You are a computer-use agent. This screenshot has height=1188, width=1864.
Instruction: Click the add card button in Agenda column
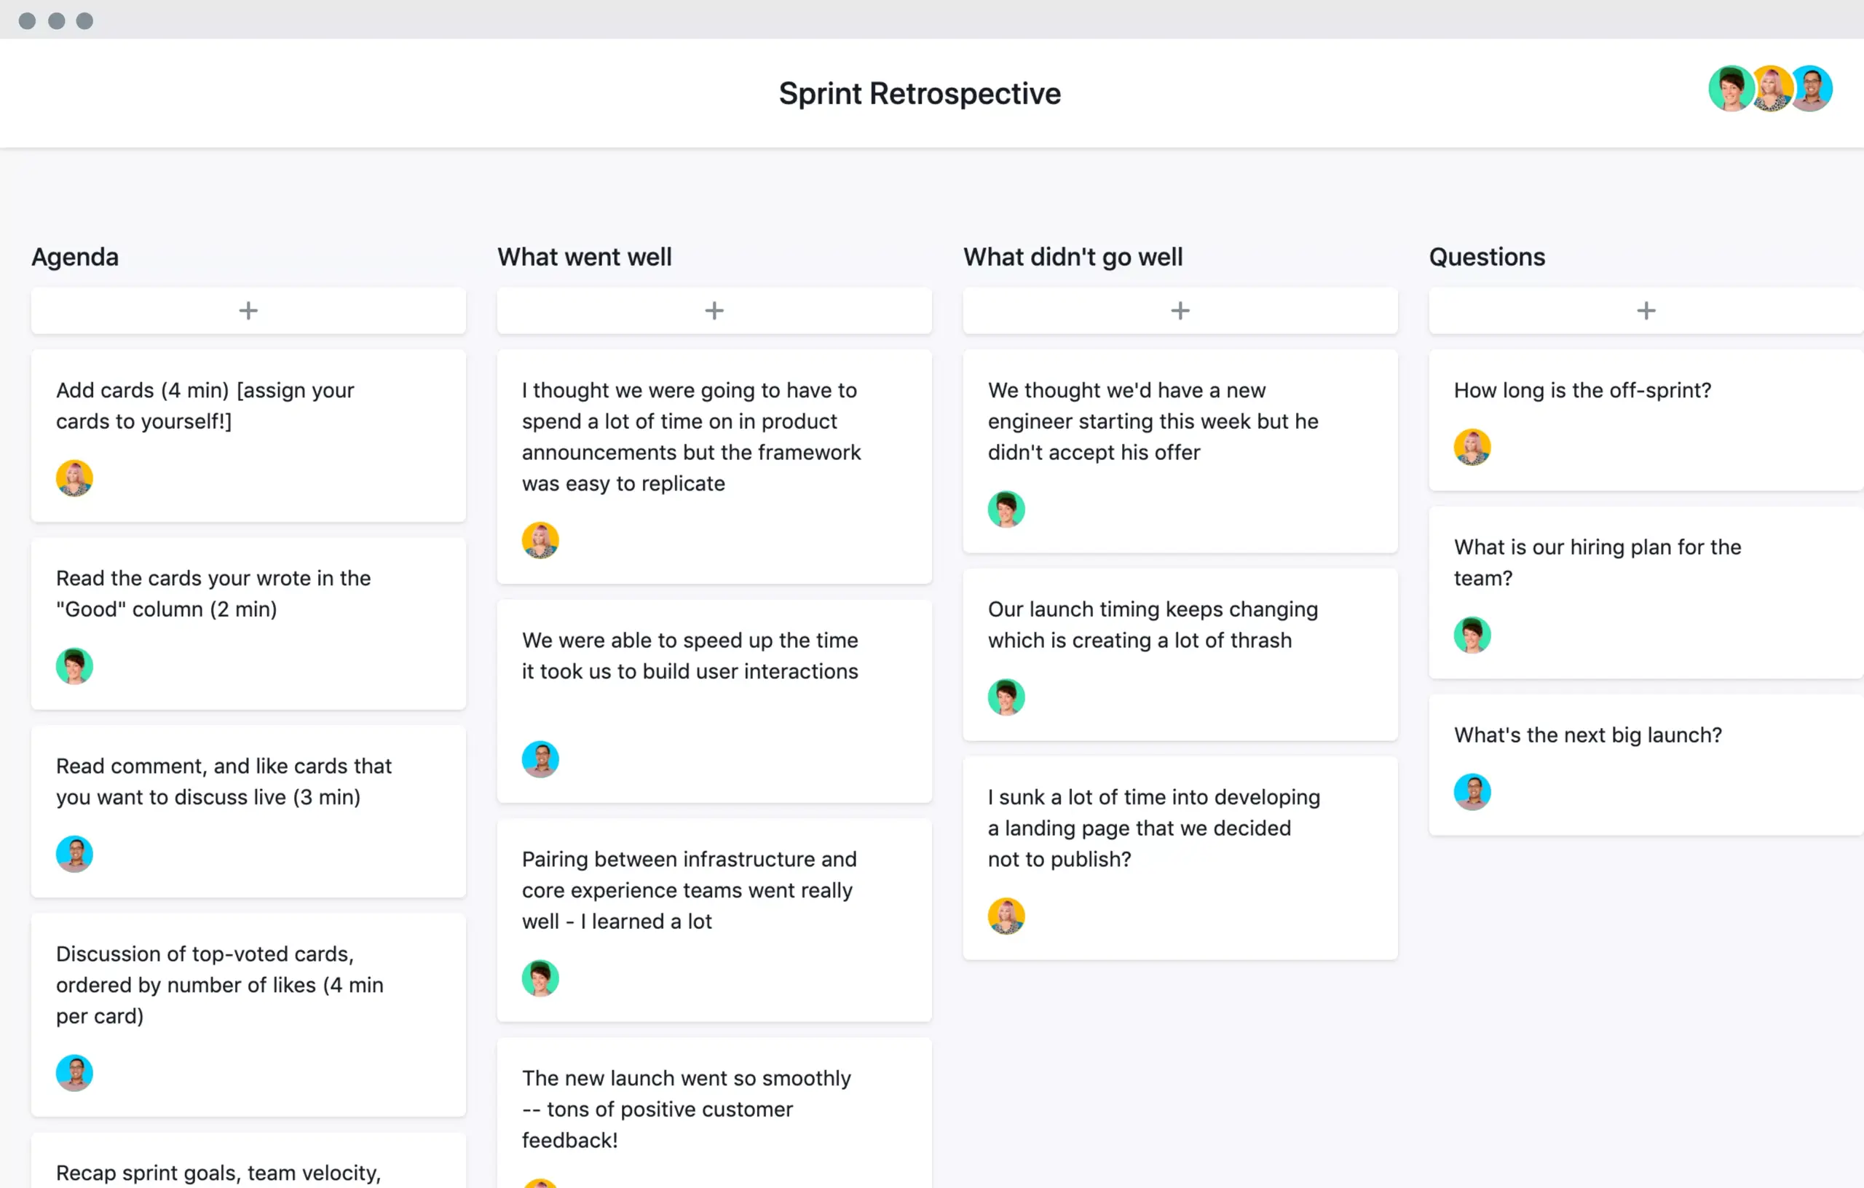(x=248, y=311)
